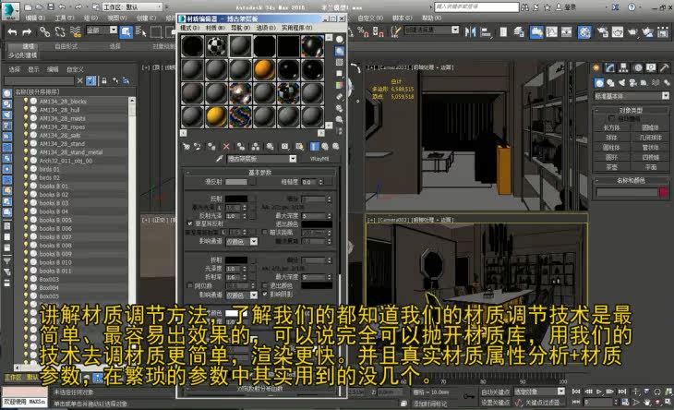This screenshot has width=674, height=410.
Task: Toggle the Affect shadows checkbox
Action: [x=265, y=294]
